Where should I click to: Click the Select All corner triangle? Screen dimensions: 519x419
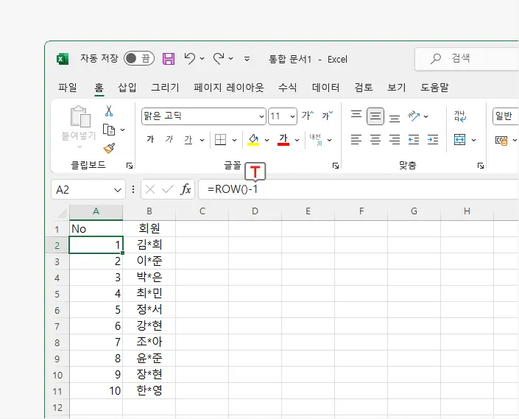pyautogui.click(x=63, y=214)
